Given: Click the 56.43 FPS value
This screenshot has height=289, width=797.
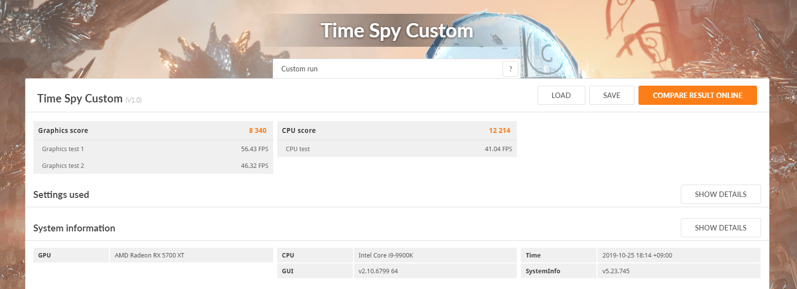Looking at the screenshot, I should [255, 149].
